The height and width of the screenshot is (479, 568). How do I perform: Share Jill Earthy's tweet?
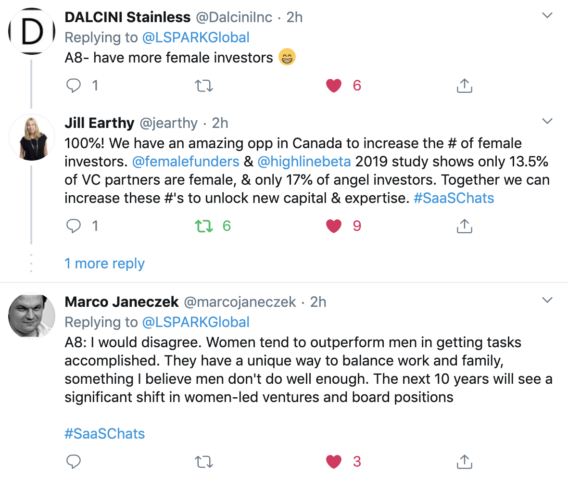[465, 226]
